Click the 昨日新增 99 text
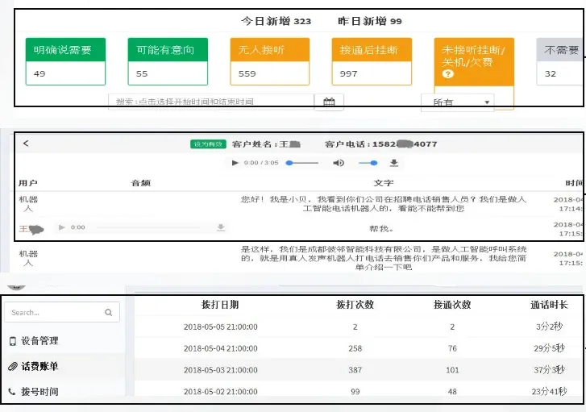This screenshot has height=412, width=586. click(x=370, y=21)
